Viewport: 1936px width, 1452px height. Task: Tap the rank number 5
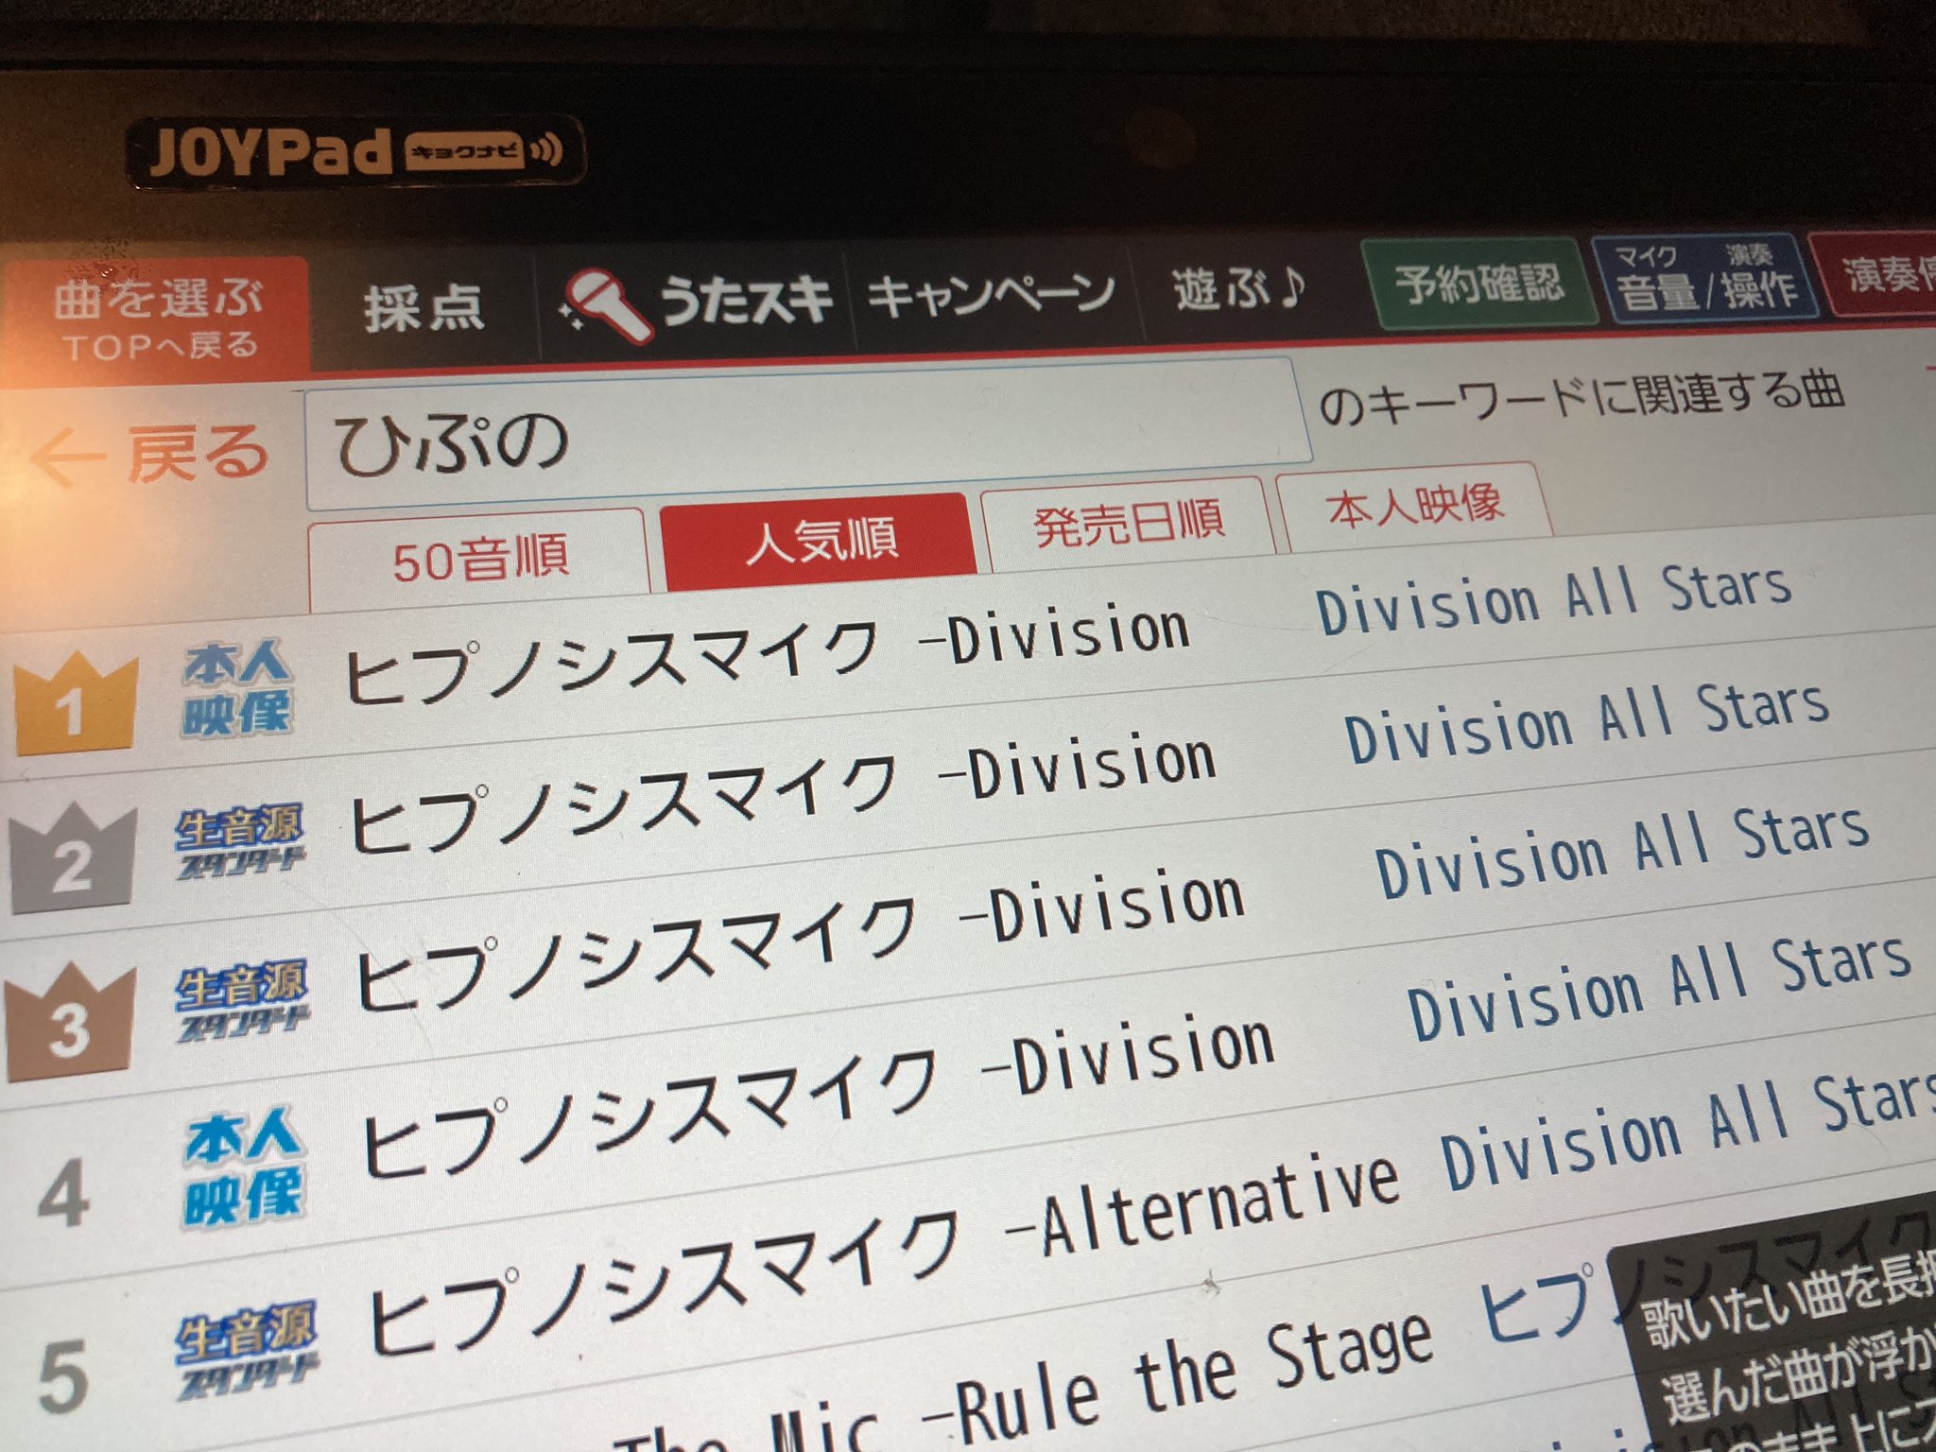(64, 1376)
